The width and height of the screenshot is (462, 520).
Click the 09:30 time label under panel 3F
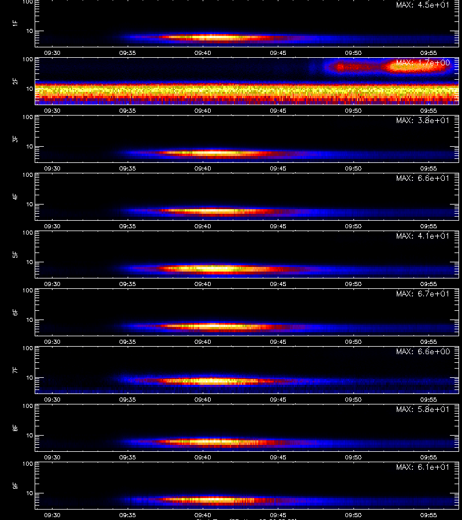pyautogui.click(x=53, y=168)
